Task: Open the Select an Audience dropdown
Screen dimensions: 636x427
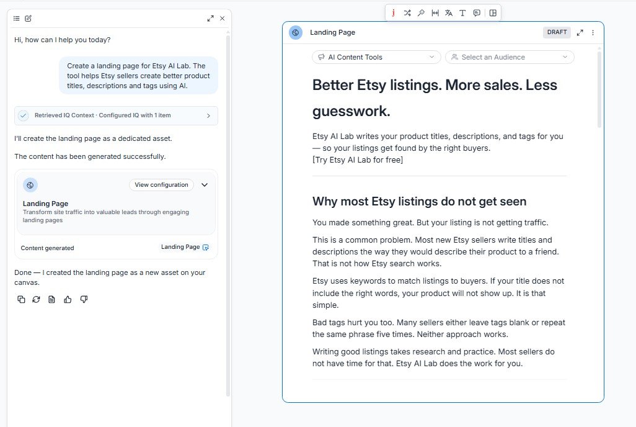Action: click(510, 57)
